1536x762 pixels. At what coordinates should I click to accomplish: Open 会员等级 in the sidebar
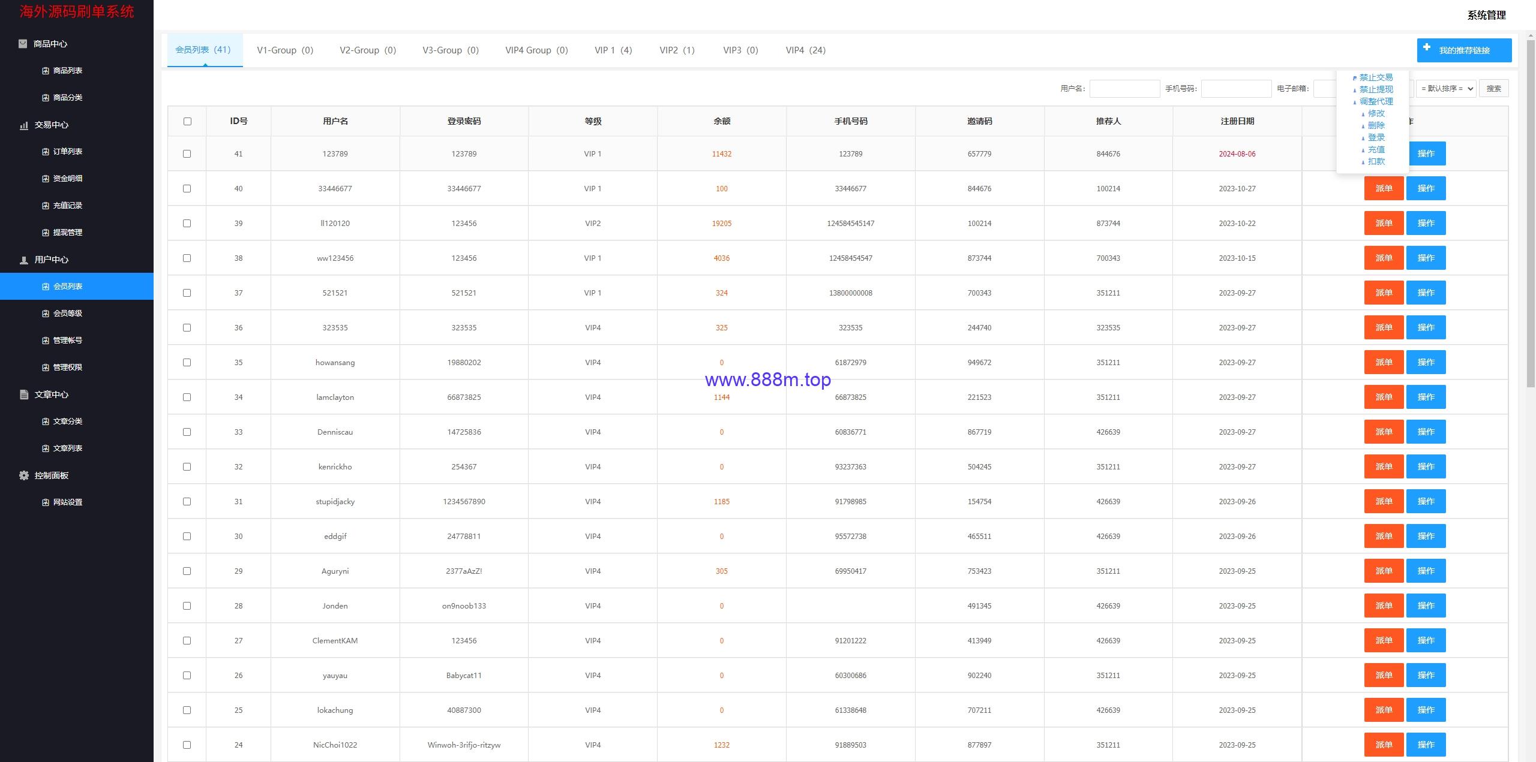(77, 314)
